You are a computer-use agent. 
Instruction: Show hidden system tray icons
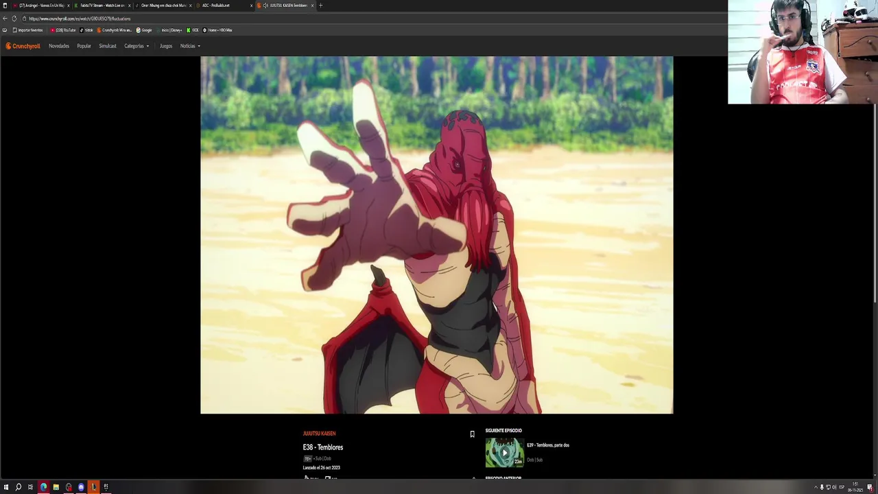tap(816, 487)
